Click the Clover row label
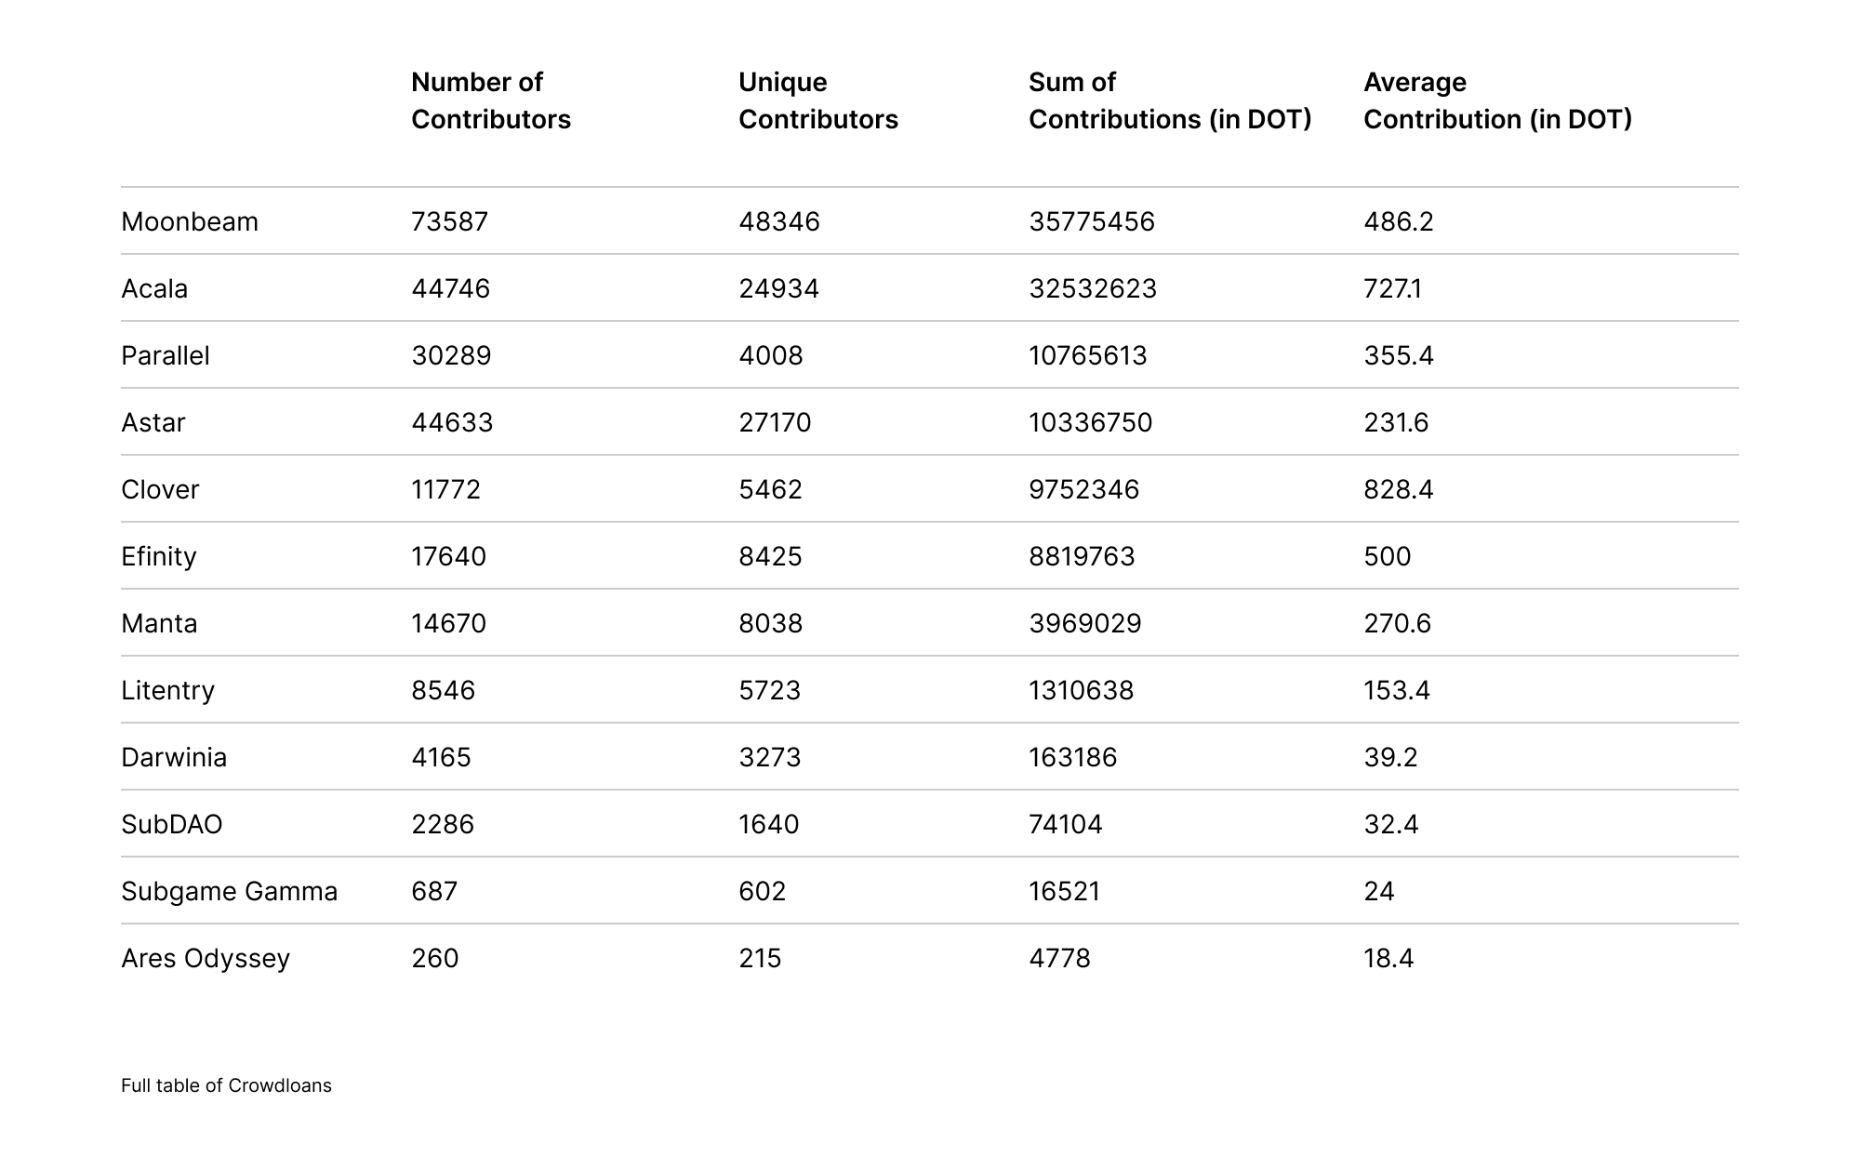This screenshot has width=1860, height=1157. (x=160, y=489)
